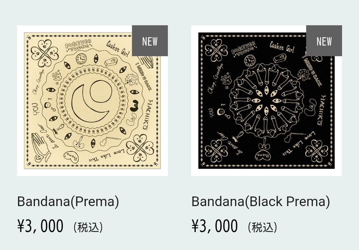This screenshot has width=359, height=250.
Task: Click the HACHIKO text on the black bandana
Action: click(x=323, y=103)
